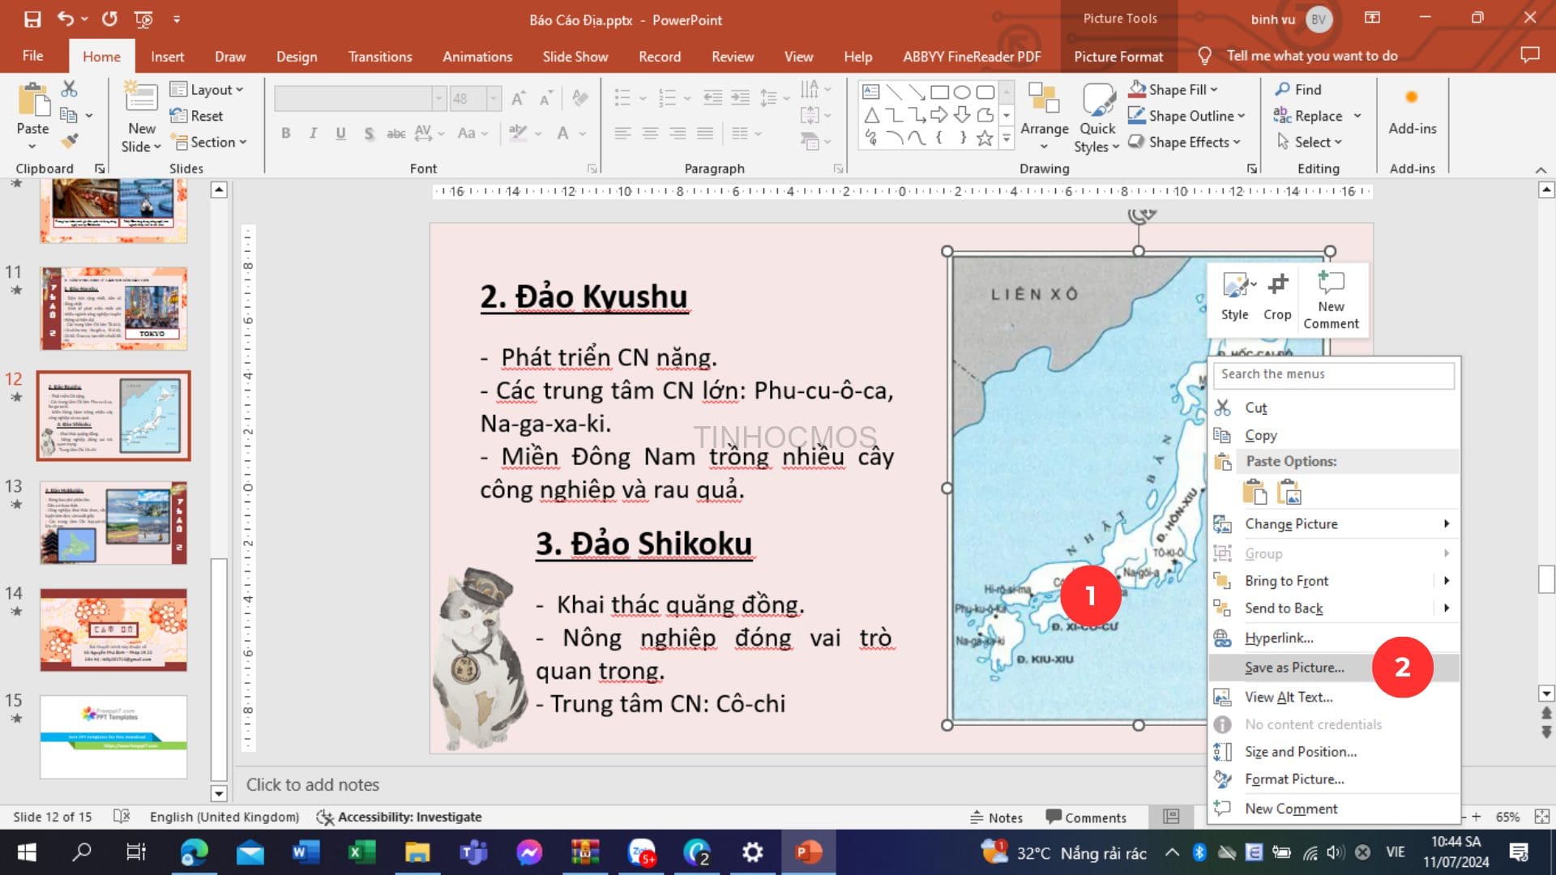The width and height of the screenshot is (1556, 875).
Task: Click the Format Painter brush icon
Action: pos(70,141)
